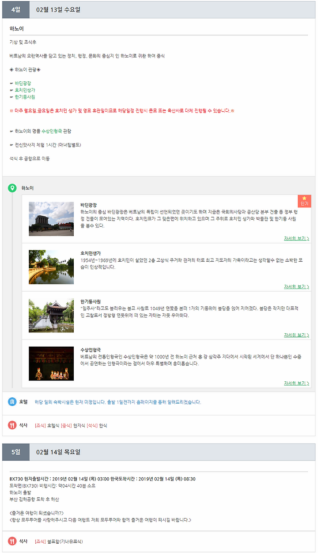Image resolution: width=318 pixels, height=553 pixels.
Task: Click the 호치민생가 card title
Action: pyautogui.click(x=91, y=253)
